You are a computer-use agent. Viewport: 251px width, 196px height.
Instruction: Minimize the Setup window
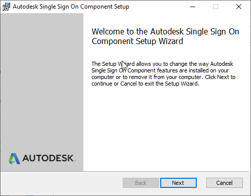point(193,7)
